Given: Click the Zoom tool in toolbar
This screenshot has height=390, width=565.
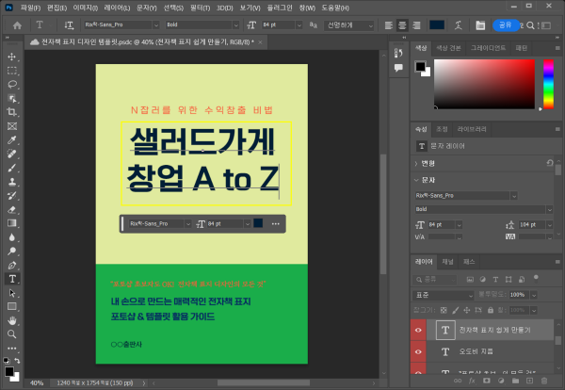Looking at the screenshot, I should coord(12,333).
